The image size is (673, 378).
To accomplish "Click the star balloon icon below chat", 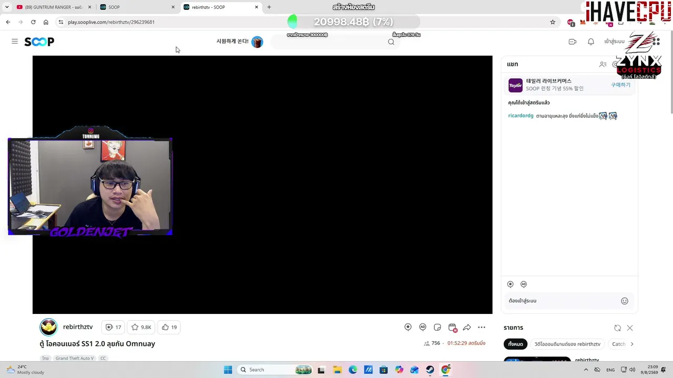I will pyautogui.click(x=510, y=284).
